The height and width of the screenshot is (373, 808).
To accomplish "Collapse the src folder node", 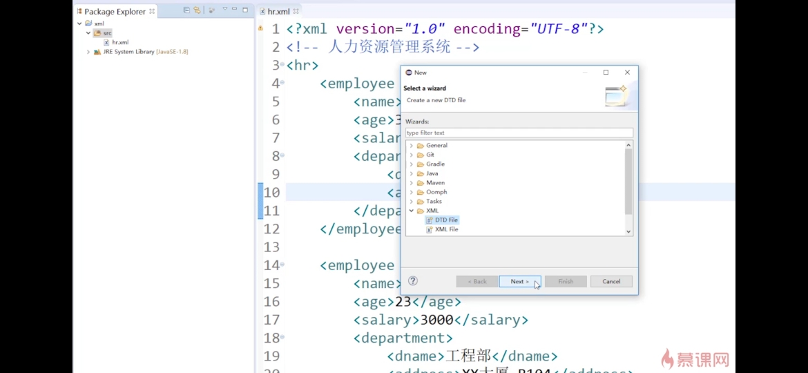I will click(x=88, y=33).
